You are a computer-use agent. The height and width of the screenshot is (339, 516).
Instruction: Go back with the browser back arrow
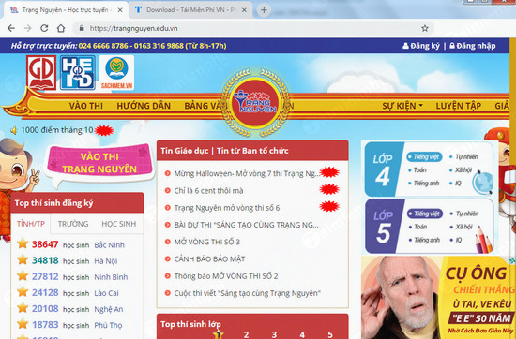pos(11,28)
